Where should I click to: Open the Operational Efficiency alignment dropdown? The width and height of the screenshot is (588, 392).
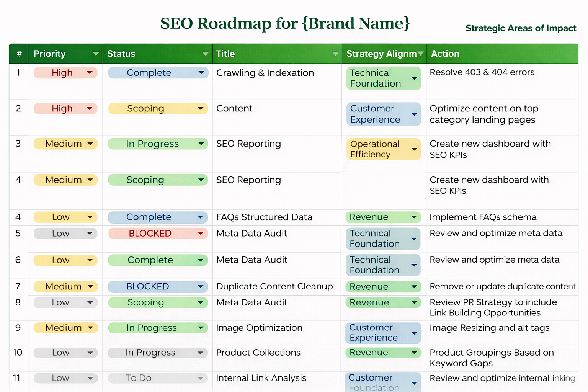(x=414, y=149)
